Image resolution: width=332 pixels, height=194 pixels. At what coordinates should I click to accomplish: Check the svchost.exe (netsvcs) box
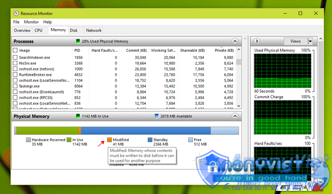pos(15,69)
